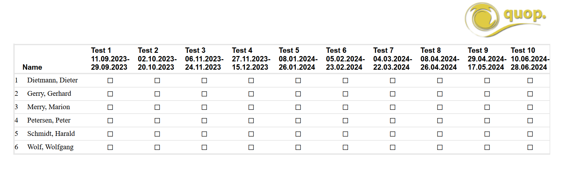Toggle Test 9 checkbox for Merry, Marion
562x169 pixels.
487,107
